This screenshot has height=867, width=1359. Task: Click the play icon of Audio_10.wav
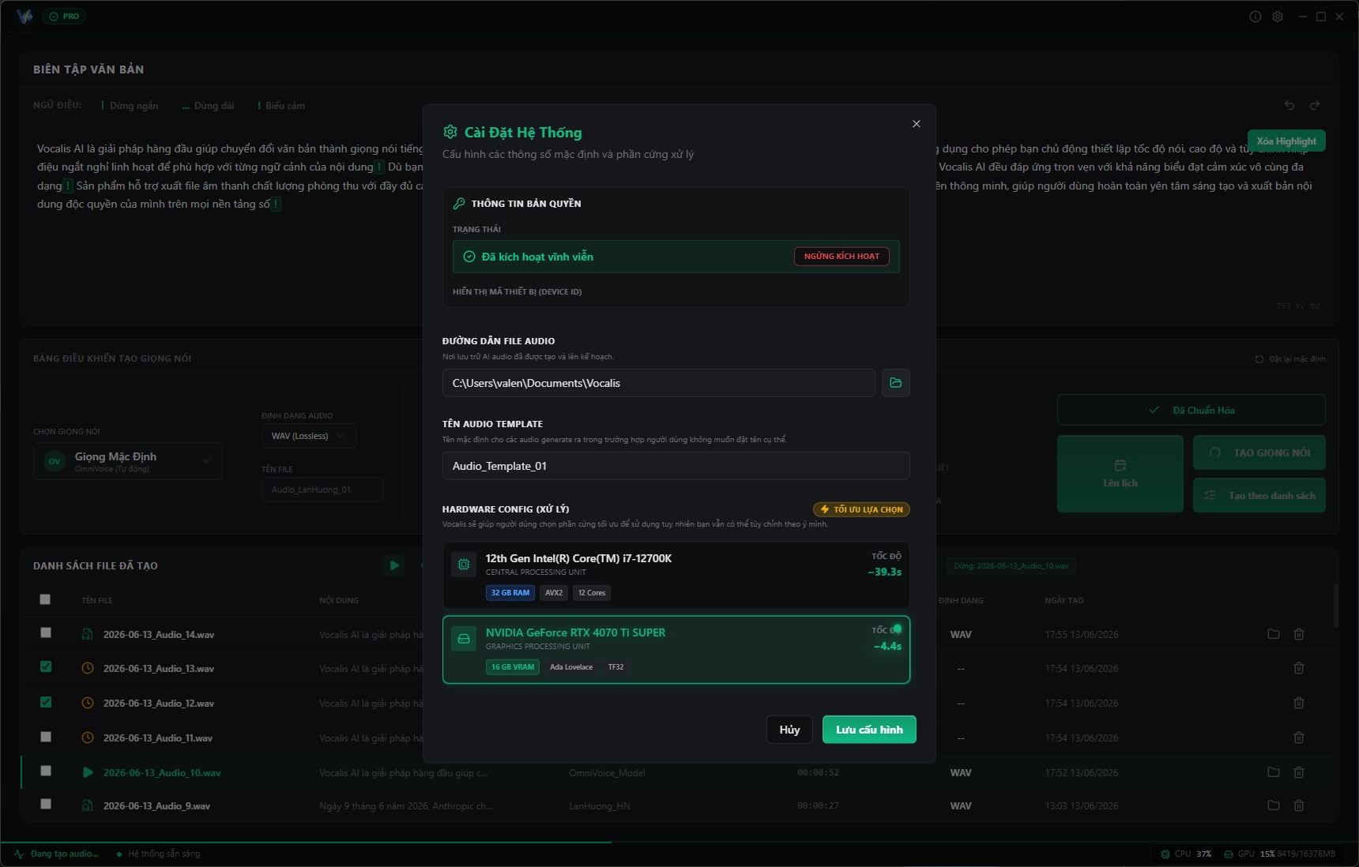click(x=88, y=772)
